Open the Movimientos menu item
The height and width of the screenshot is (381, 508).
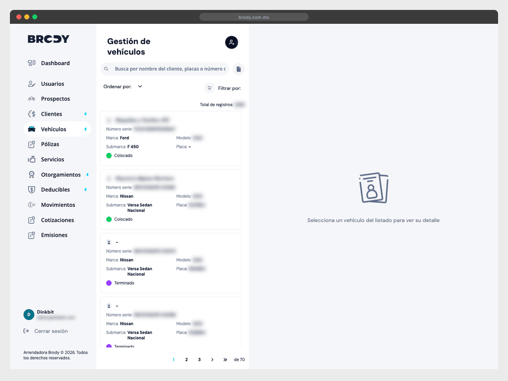[57, 205]
